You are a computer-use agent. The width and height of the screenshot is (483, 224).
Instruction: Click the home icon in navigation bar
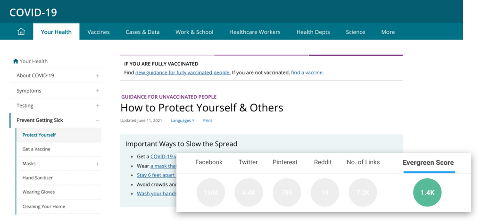[21, 32]
